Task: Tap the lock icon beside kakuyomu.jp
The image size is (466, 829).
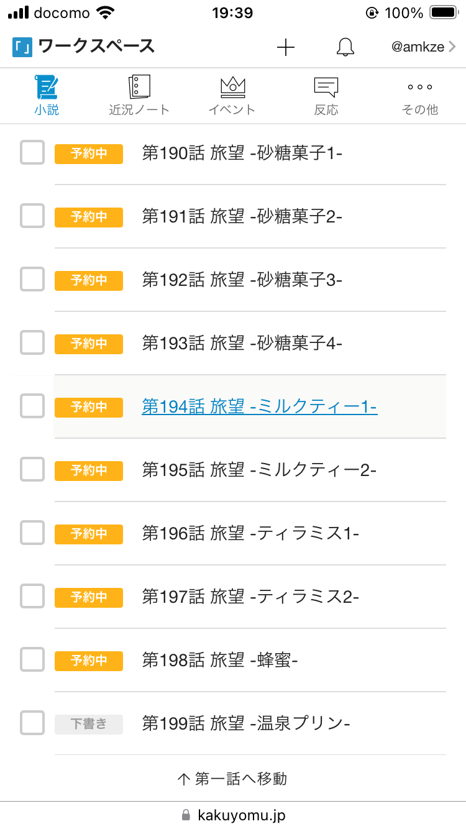Action: tap(185, 815)
